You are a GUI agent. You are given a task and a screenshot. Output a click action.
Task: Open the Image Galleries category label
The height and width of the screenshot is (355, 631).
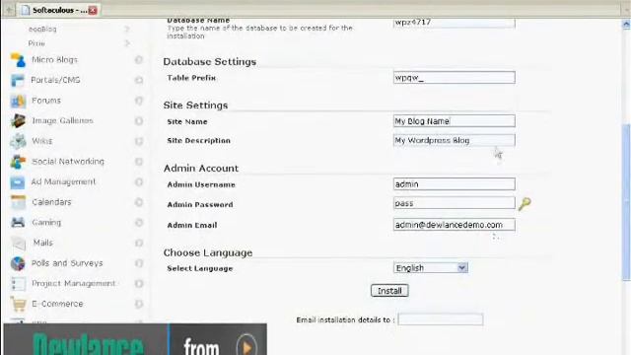pyautogui.click(x=62, y=120)
